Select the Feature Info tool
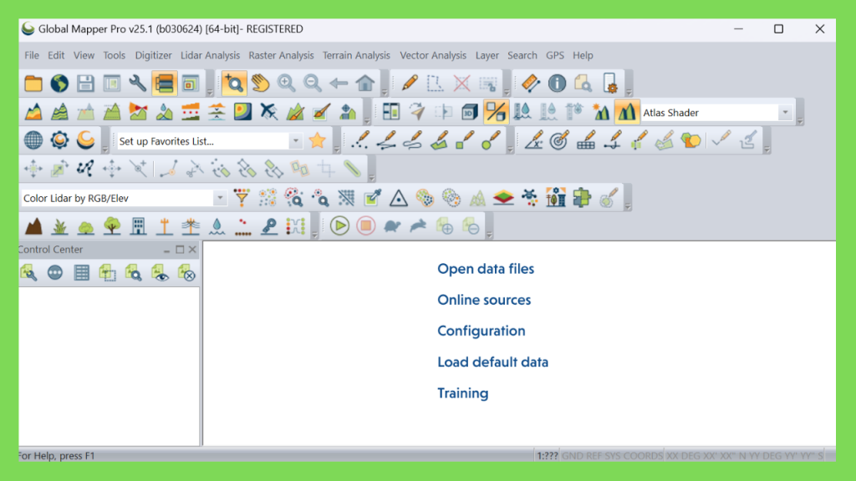This screenshot has height=481, width=856. (x=557, y=84)
